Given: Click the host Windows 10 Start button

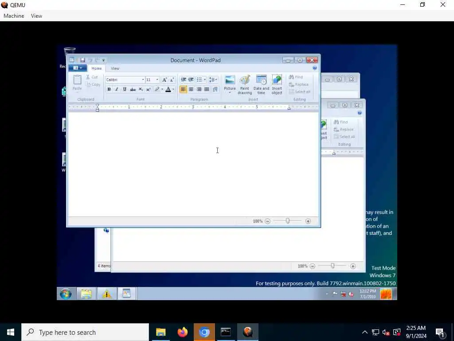Looking at the screenshot, I should [11, 332].
